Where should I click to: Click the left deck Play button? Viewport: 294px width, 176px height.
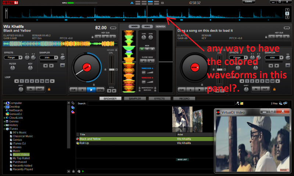[x=91, y=90]
